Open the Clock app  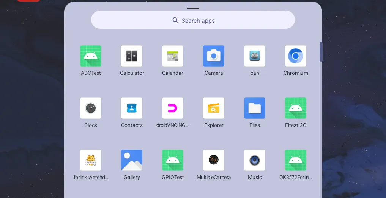pyautogui.click(x=91, y=108)
